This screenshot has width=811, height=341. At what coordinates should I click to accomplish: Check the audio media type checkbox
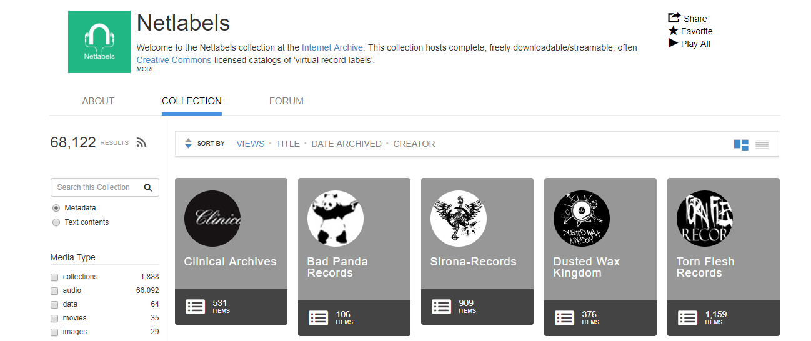click(54, 290)
